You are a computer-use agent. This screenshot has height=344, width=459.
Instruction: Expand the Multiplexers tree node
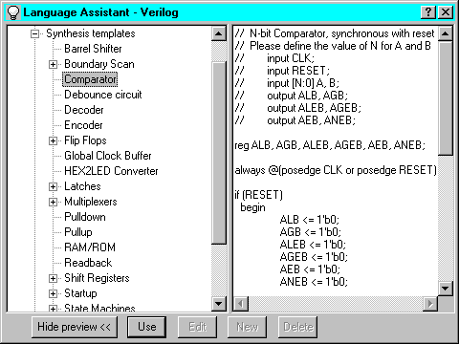pos(53,202)
